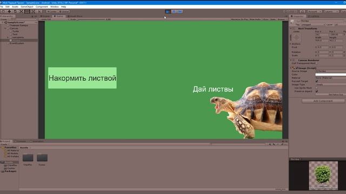Collapse the Rect Transform component
The height and width of the screenshot is (194, 346).
pos(291,29)
